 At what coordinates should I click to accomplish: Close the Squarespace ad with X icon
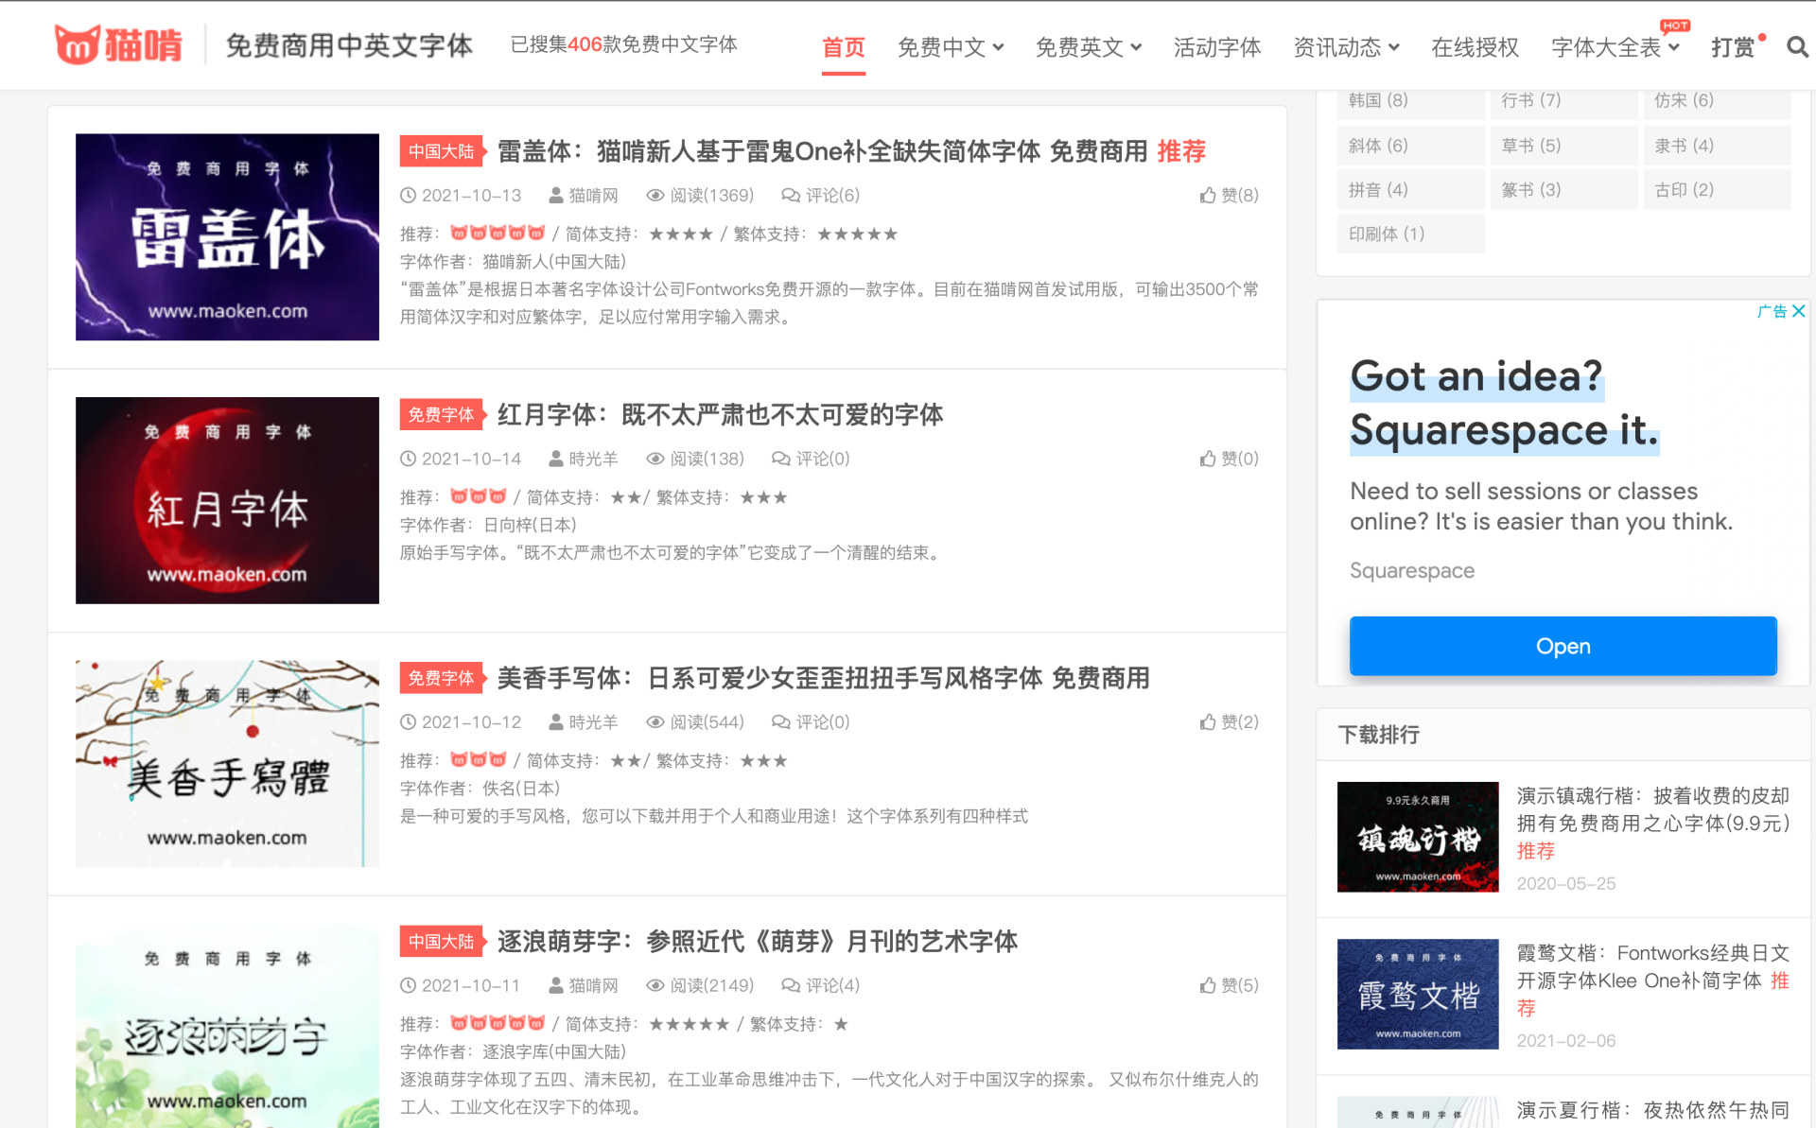pyautogui.click(x=1799, y=311)
